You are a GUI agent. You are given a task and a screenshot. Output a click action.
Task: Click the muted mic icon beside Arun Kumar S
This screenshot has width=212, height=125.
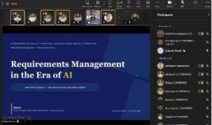(207, 108)
